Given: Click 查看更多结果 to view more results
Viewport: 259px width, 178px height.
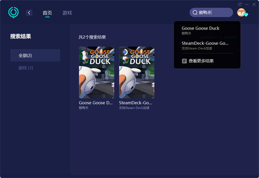Looking at the screenshot, I should pyautogui.click(x=201, y=61).
